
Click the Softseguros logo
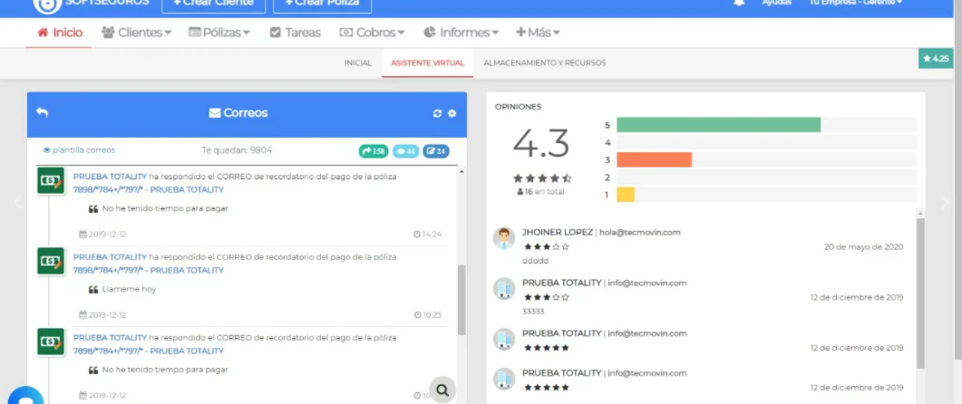tap(46, 4)
